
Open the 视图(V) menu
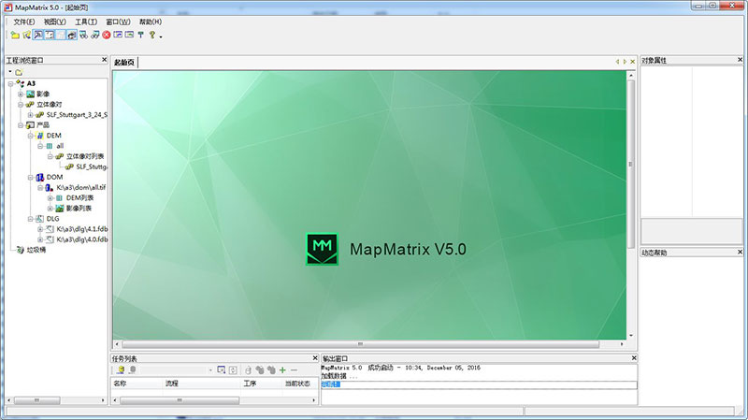pyautogui.click(x=55, y=22)
